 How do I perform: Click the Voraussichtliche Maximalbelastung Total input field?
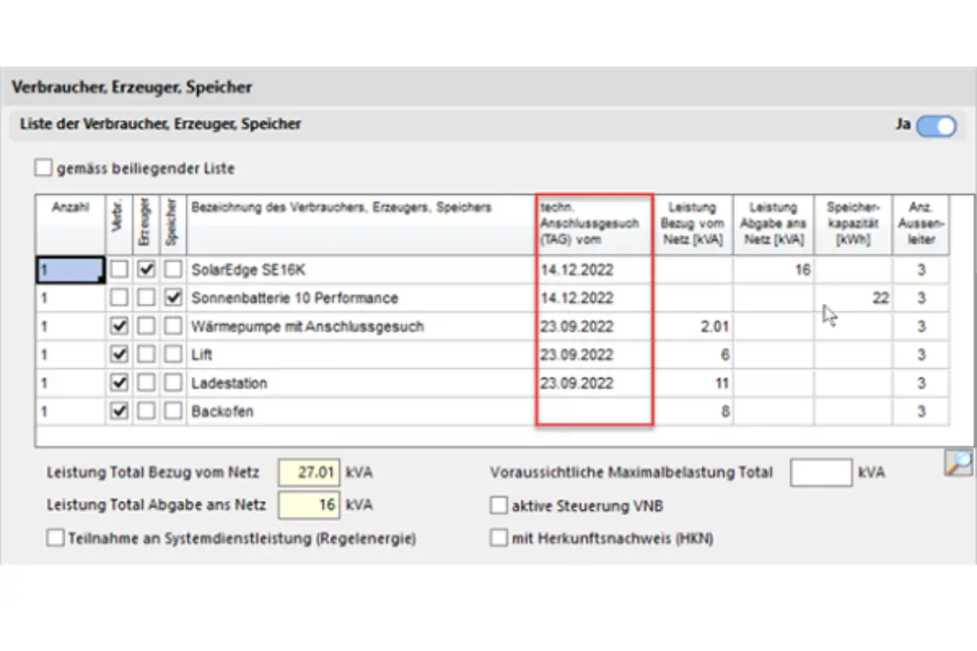coord(820,473)
